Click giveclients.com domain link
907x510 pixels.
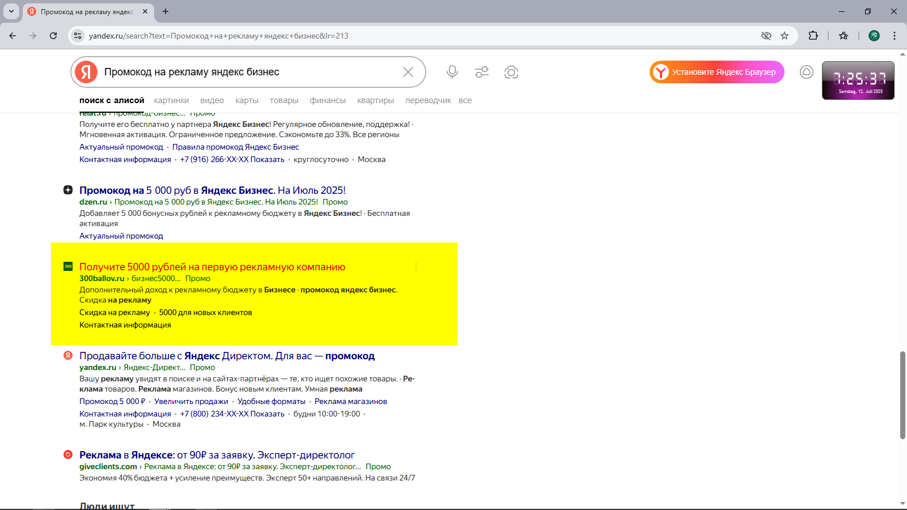point(108,466)
